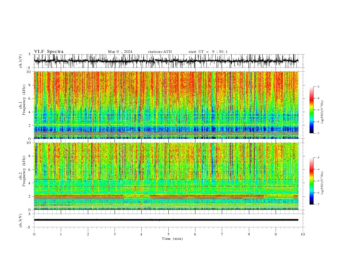Click inside the ch.1 spectrogram panel
341x263 pixels.
click(x=166, y=105)
